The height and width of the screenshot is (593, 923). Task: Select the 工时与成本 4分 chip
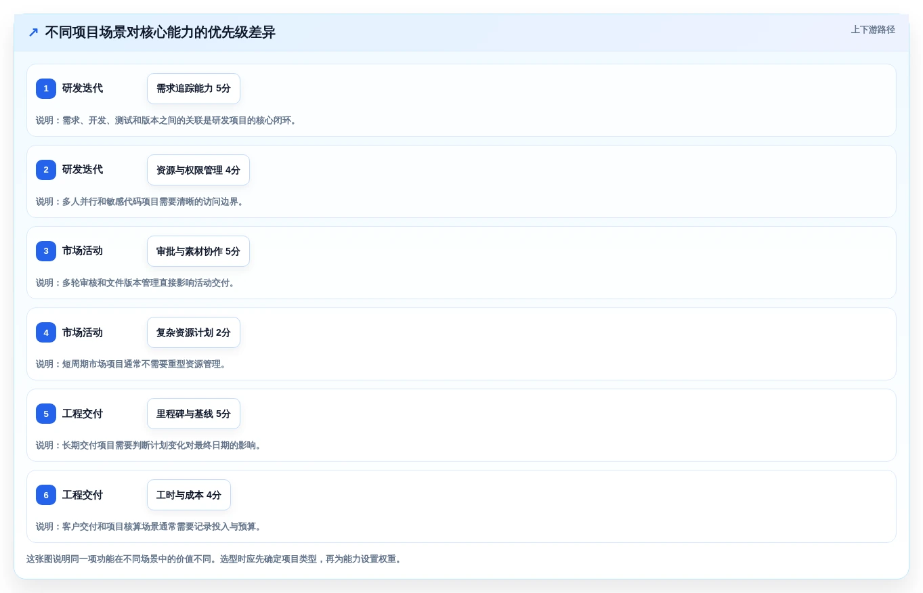pyautogui.click(x=189, y=495)
